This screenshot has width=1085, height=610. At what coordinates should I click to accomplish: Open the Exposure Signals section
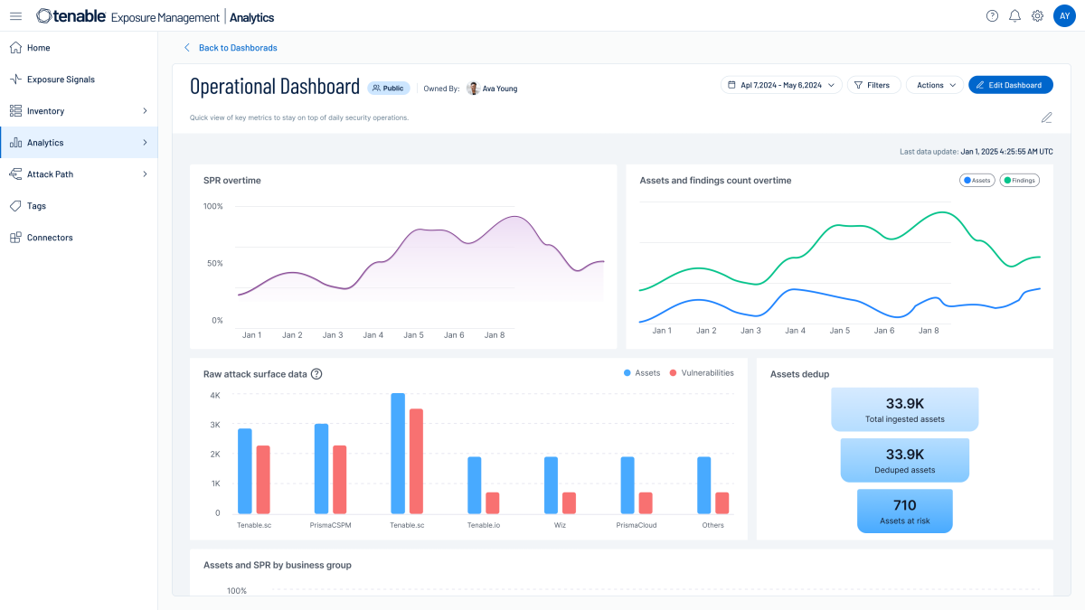click(x=62, y=79)
